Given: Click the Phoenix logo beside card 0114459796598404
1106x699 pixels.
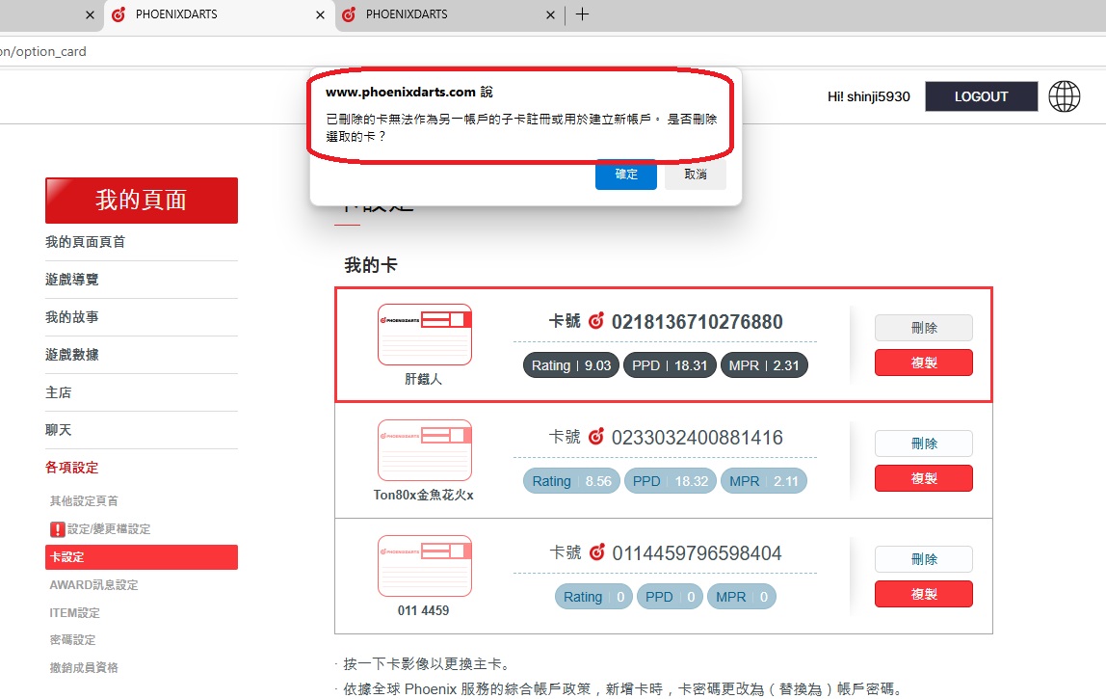Looking at the screenshot, I should (x=596, y=552).
